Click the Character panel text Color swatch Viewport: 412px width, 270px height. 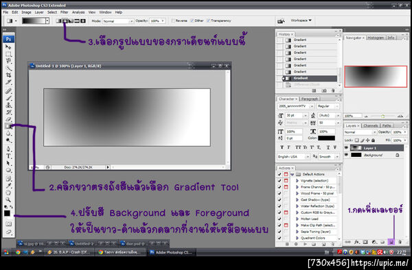[x=326, y=138]
